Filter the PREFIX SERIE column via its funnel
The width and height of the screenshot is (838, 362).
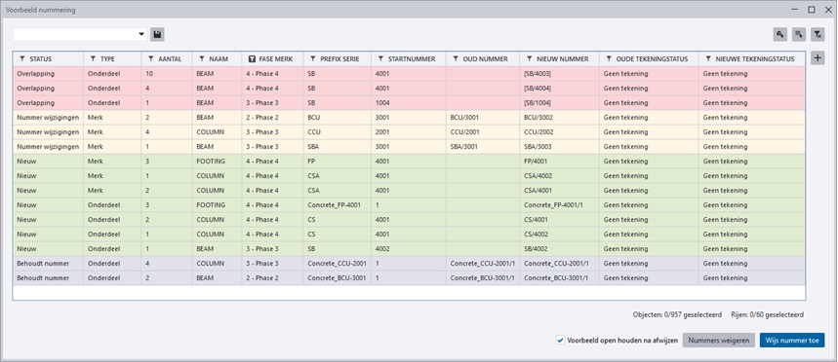click(313, 58)
